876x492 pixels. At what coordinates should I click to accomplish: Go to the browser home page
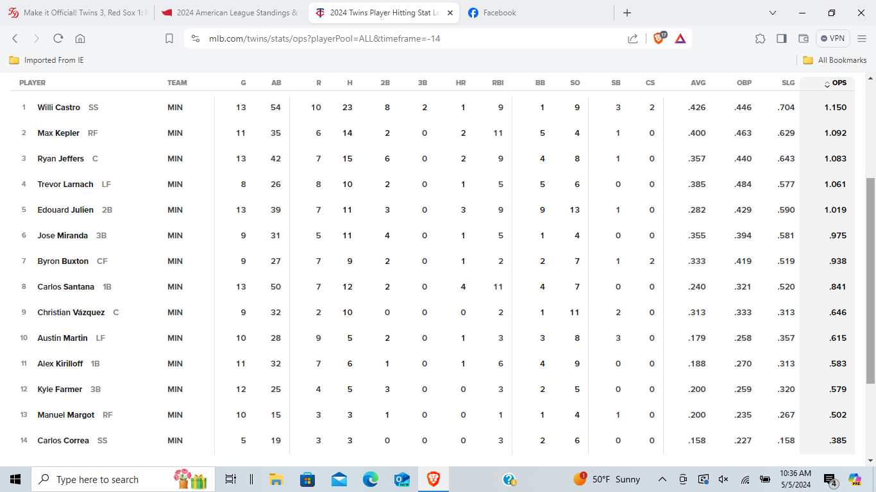[x=80, y=38]
